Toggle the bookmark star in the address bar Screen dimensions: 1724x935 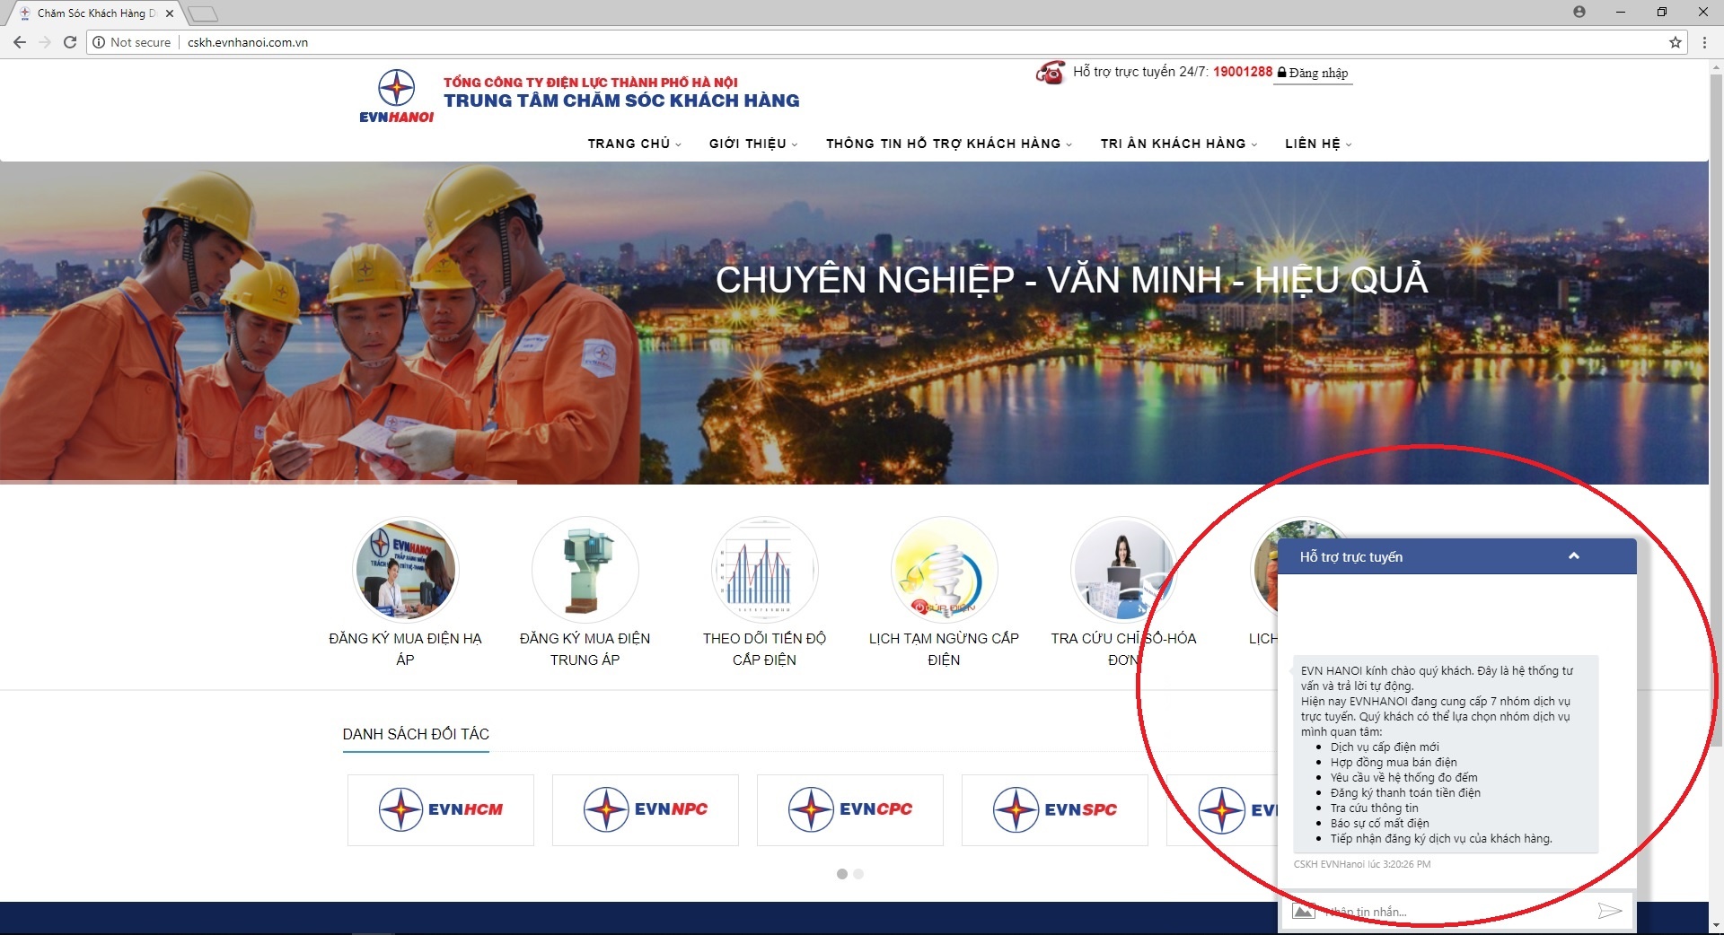(x=1674, y=41)
